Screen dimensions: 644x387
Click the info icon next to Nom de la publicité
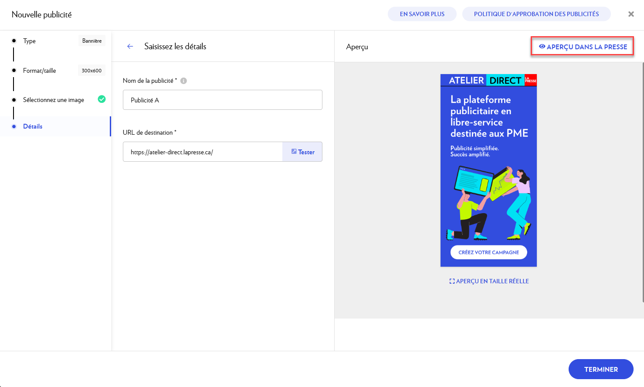pos(183,81)
